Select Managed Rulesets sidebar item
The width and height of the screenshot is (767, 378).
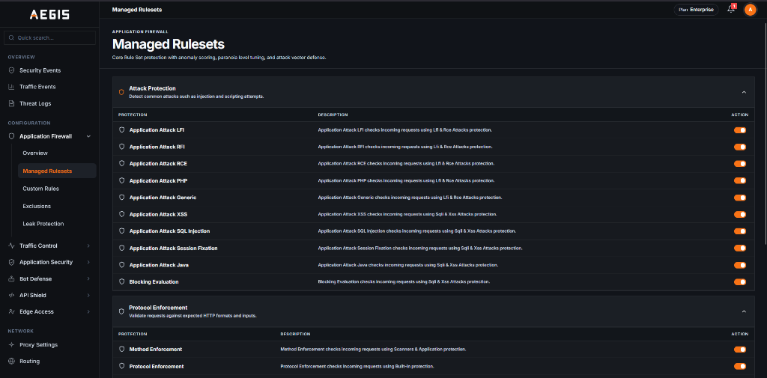(57, 171)
